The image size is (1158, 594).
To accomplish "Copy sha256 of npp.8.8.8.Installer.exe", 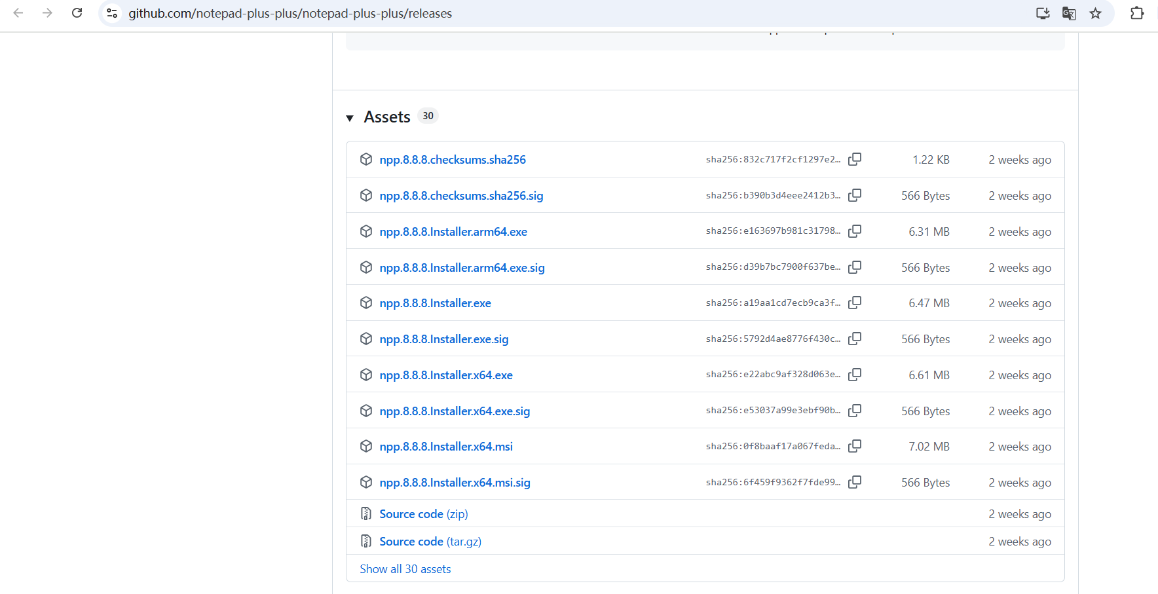I will pyautogui.click(x=855, y=303).
